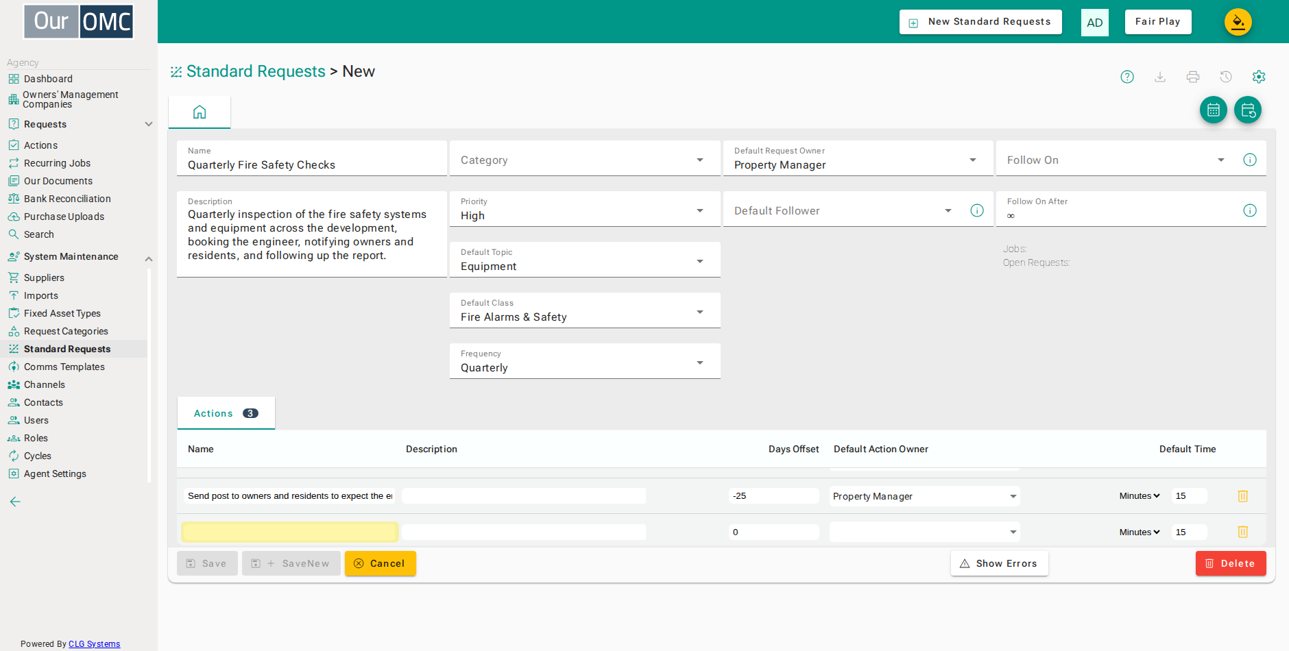Open the Default Topic dropdown
The image size is (1289, 651).
[585, 260]
